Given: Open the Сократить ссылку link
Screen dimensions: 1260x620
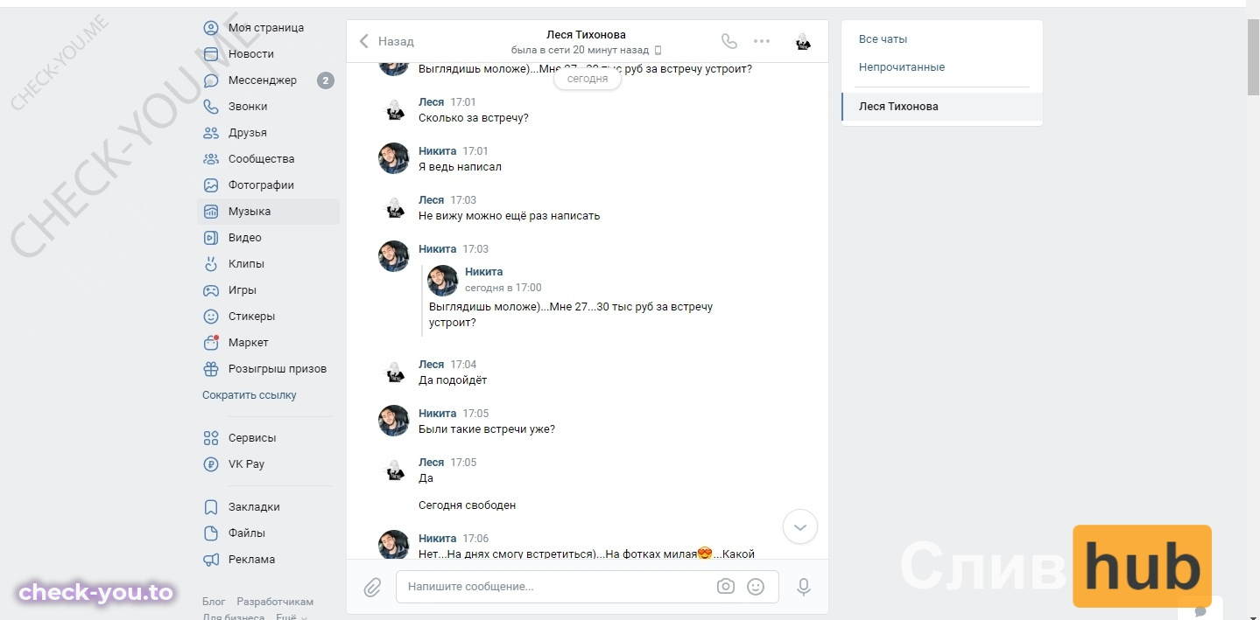Looking at the screenshot, I should point(250,395).
